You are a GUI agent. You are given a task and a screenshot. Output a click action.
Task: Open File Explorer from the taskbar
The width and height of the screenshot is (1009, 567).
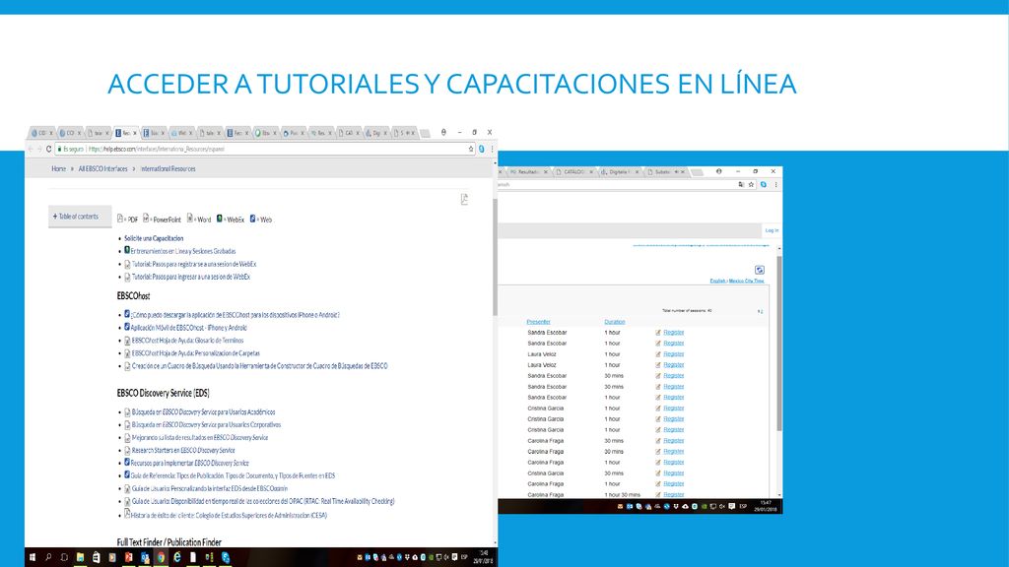(80, 557)
